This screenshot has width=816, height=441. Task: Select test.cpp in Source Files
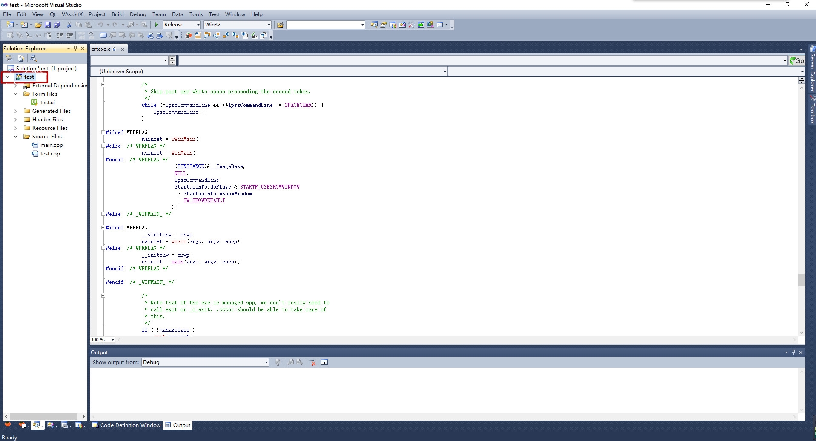50,154
